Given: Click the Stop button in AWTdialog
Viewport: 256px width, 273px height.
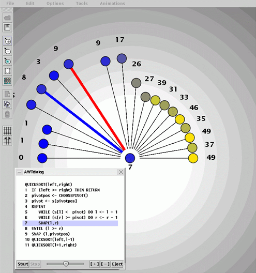Looking at the screenshot, I should click(35, 264).
